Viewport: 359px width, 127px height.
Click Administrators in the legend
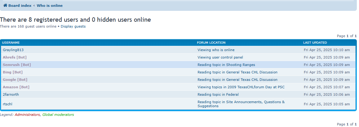click(27, 115)
